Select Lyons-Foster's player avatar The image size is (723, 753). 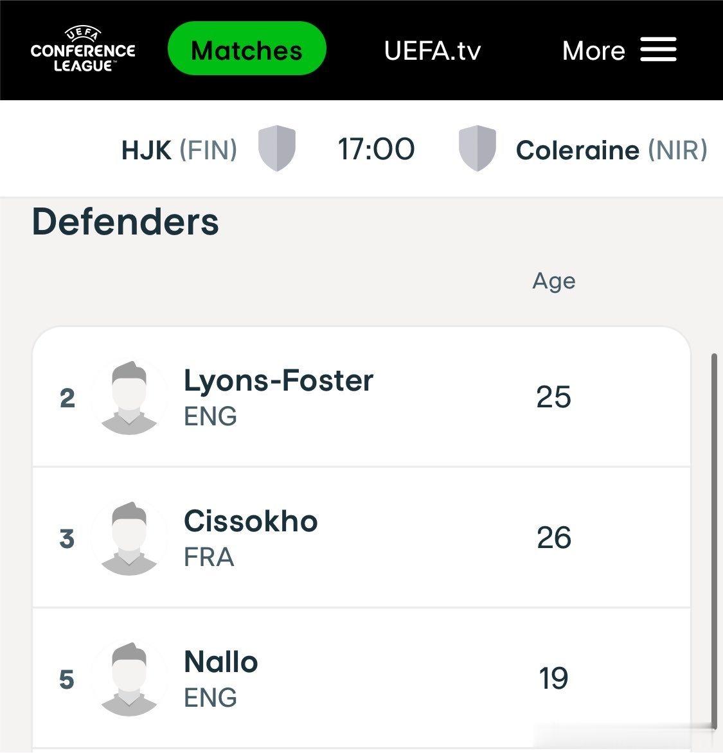pos(129,398)
